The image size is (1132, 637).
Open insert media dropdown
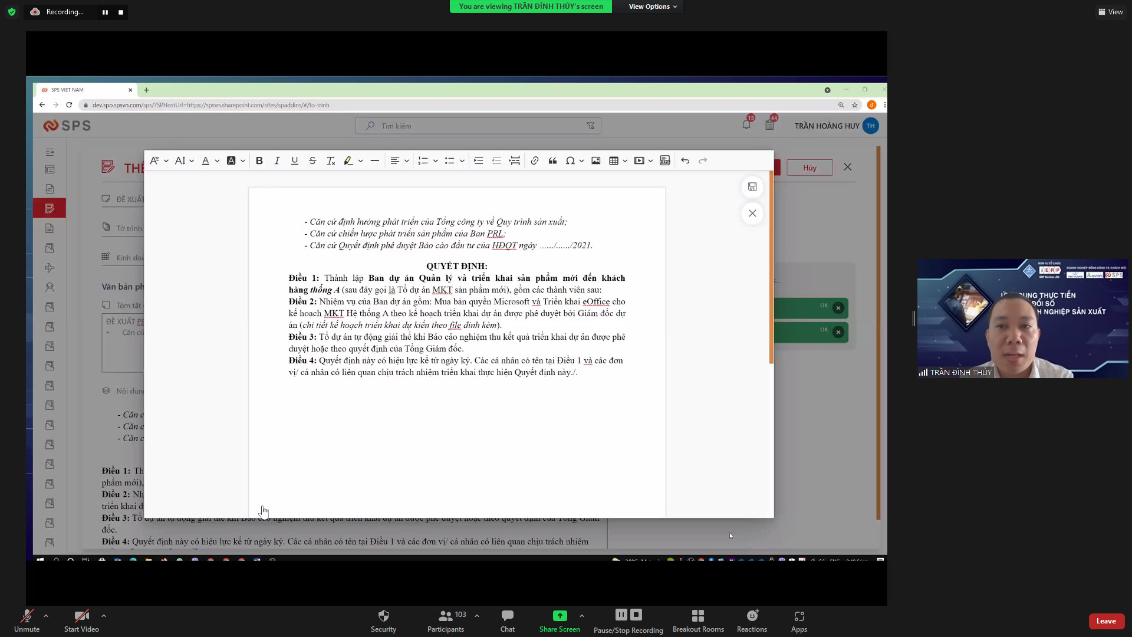pyautogui.click(x=644, y=160)
